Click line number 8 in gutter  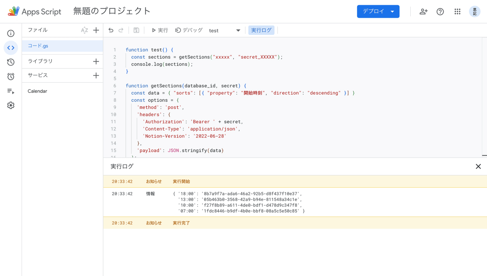pos(114,100)
